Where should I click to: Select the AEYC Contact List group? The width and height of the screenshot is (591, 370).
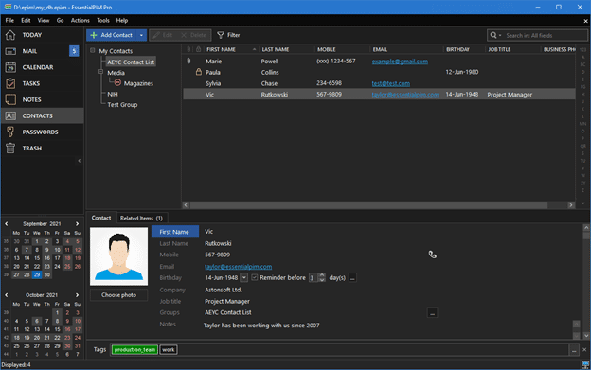131,62
